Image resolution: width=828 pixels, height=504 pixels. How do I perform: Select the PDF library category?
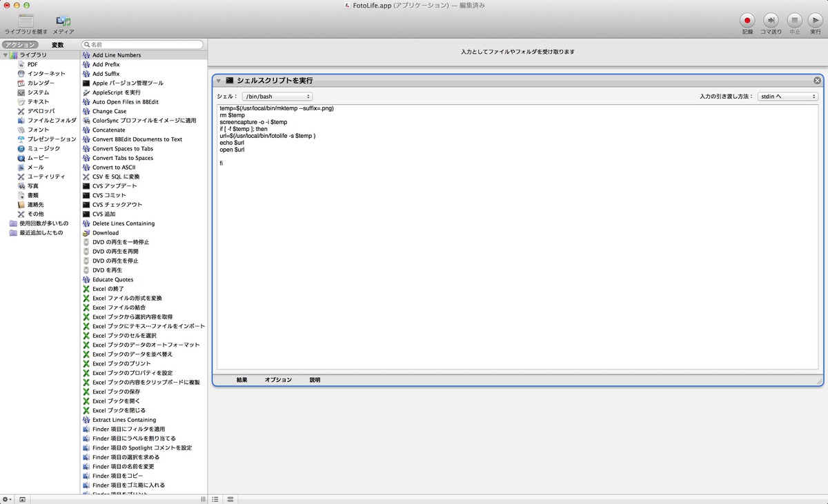pyautogui.click(x=32, y=64)
